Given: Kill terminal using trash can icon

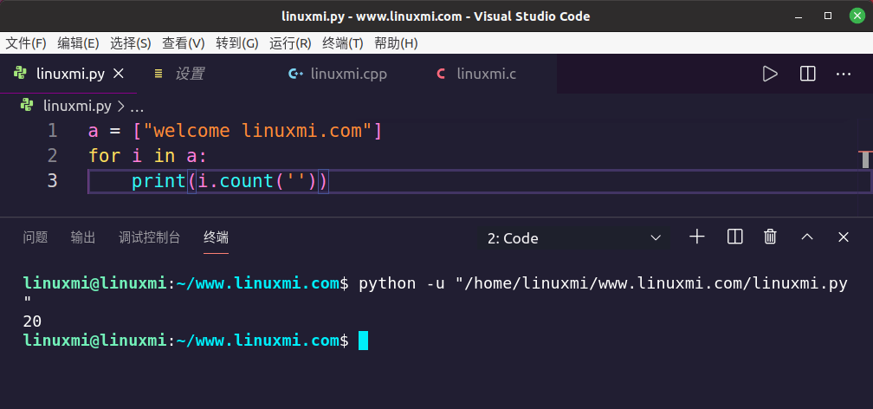Looking at the screenshot, I should coord(770,237).
